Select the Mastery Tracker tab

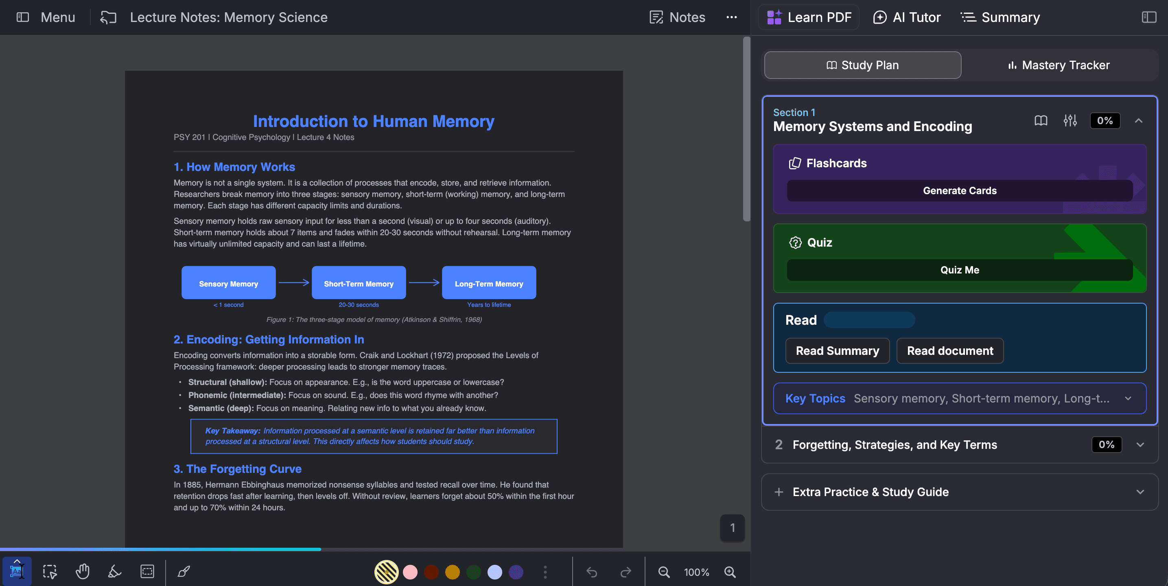point(1059,65)
